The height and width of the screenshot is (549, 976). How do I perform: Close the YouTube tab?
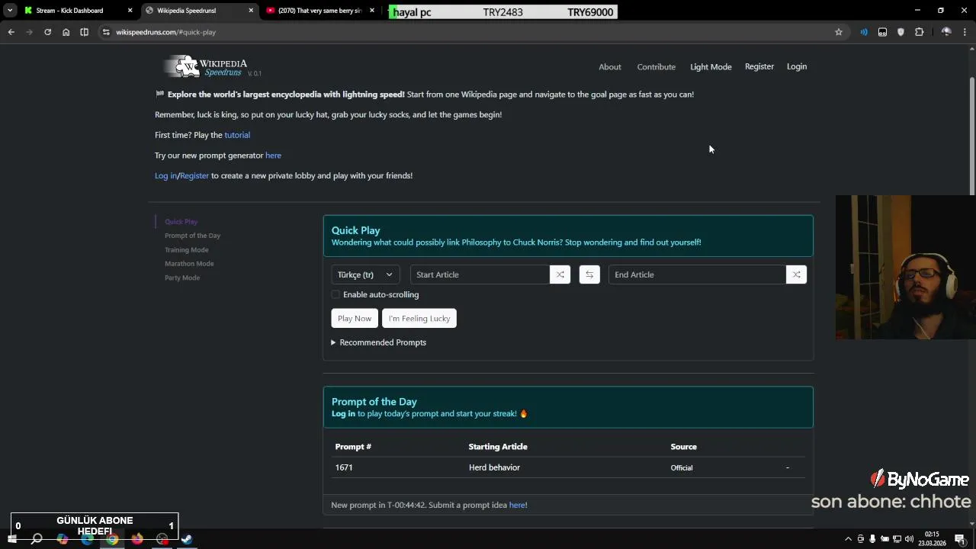coord(372,11)
